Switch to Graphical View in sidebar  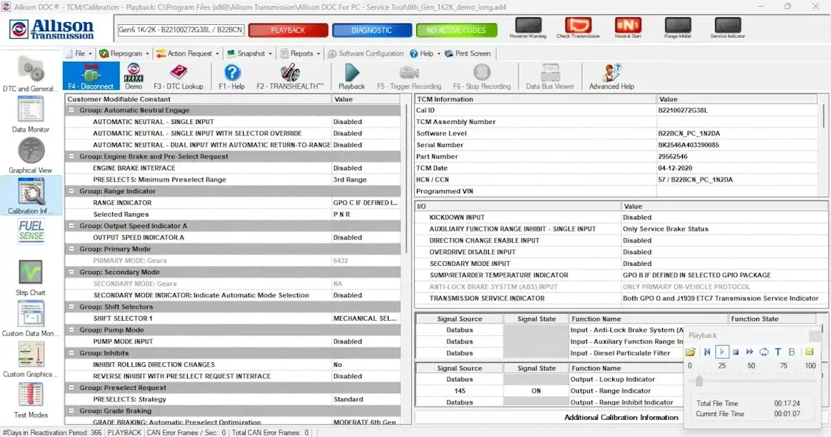click(x=30, y=155)
